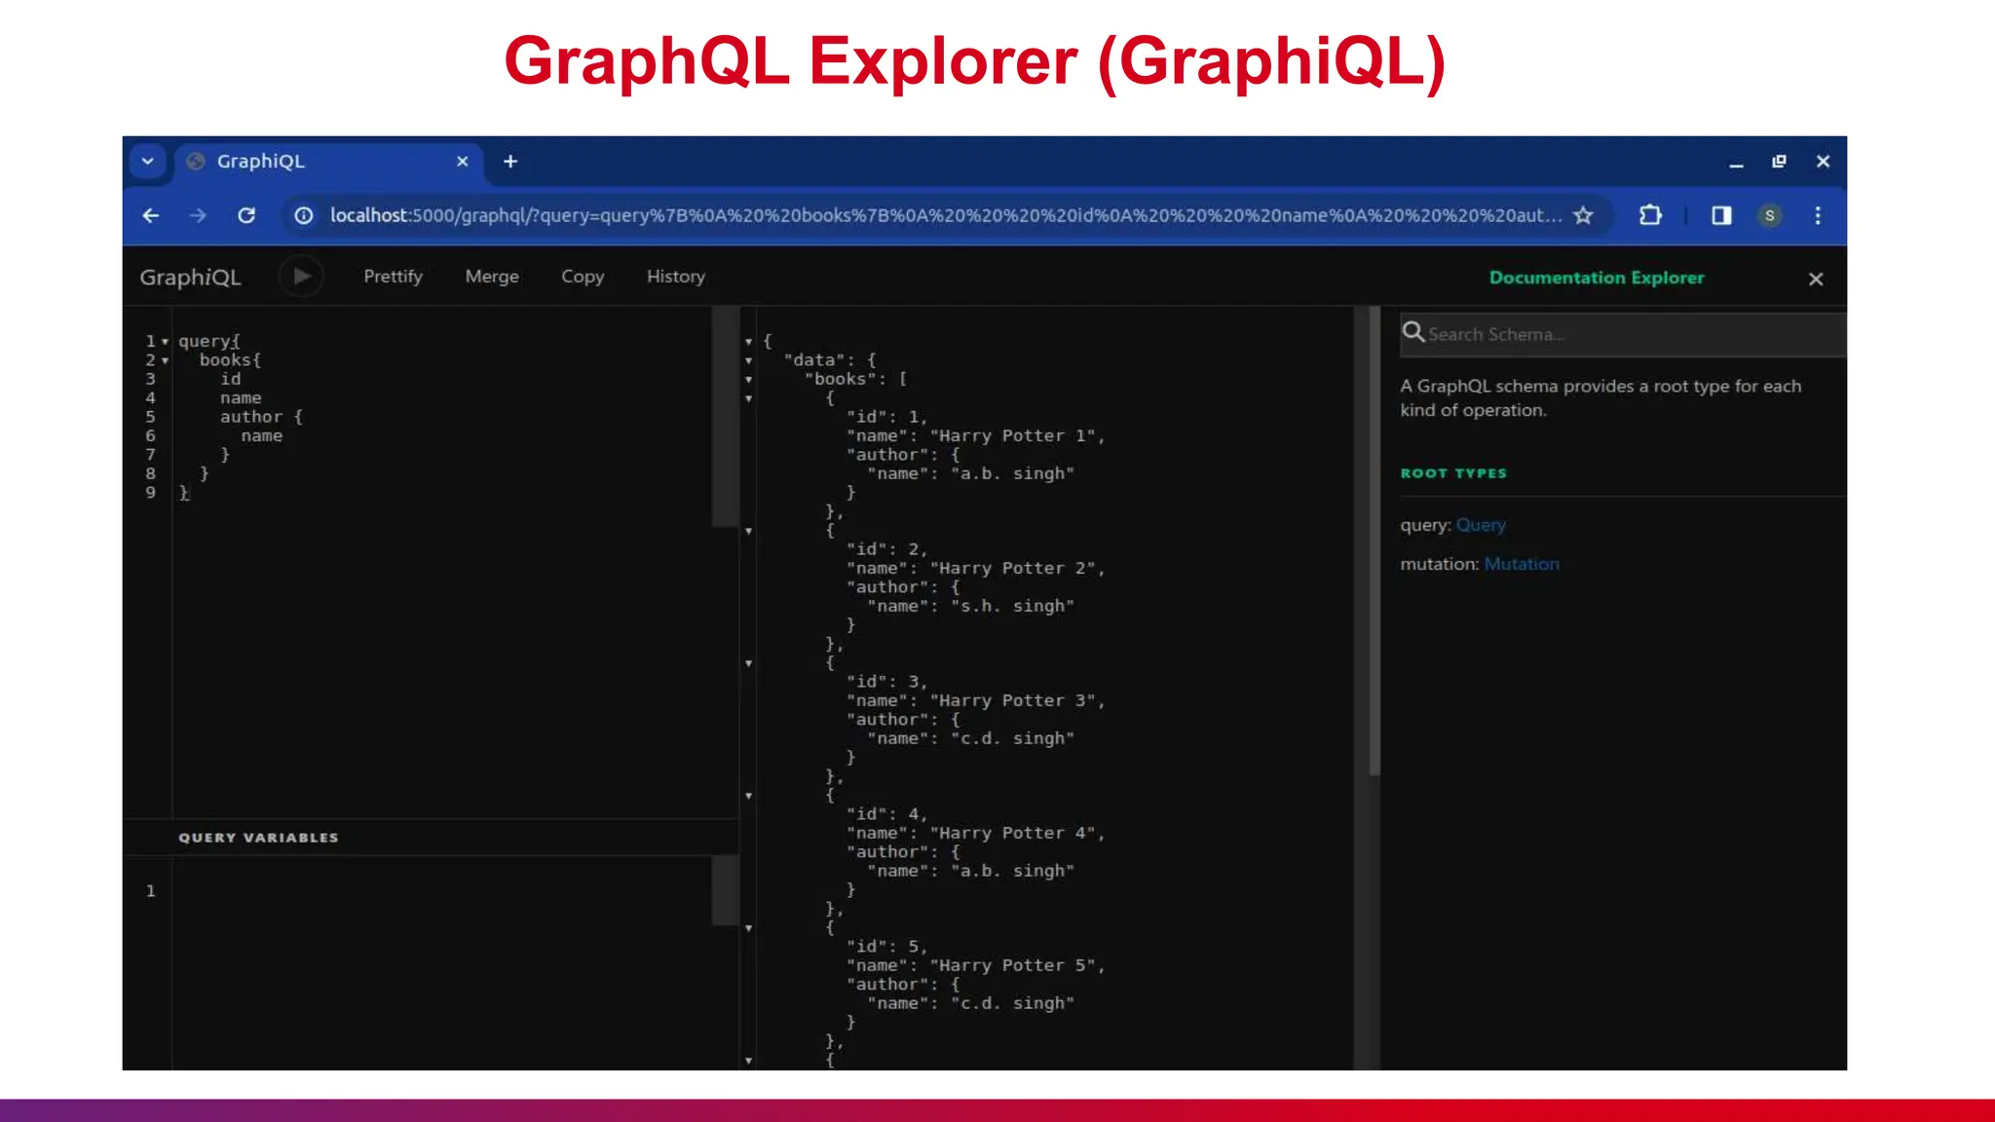Collapse the book object with id 1
This screenshot has width=1995, height=1122.
[748, 398]
